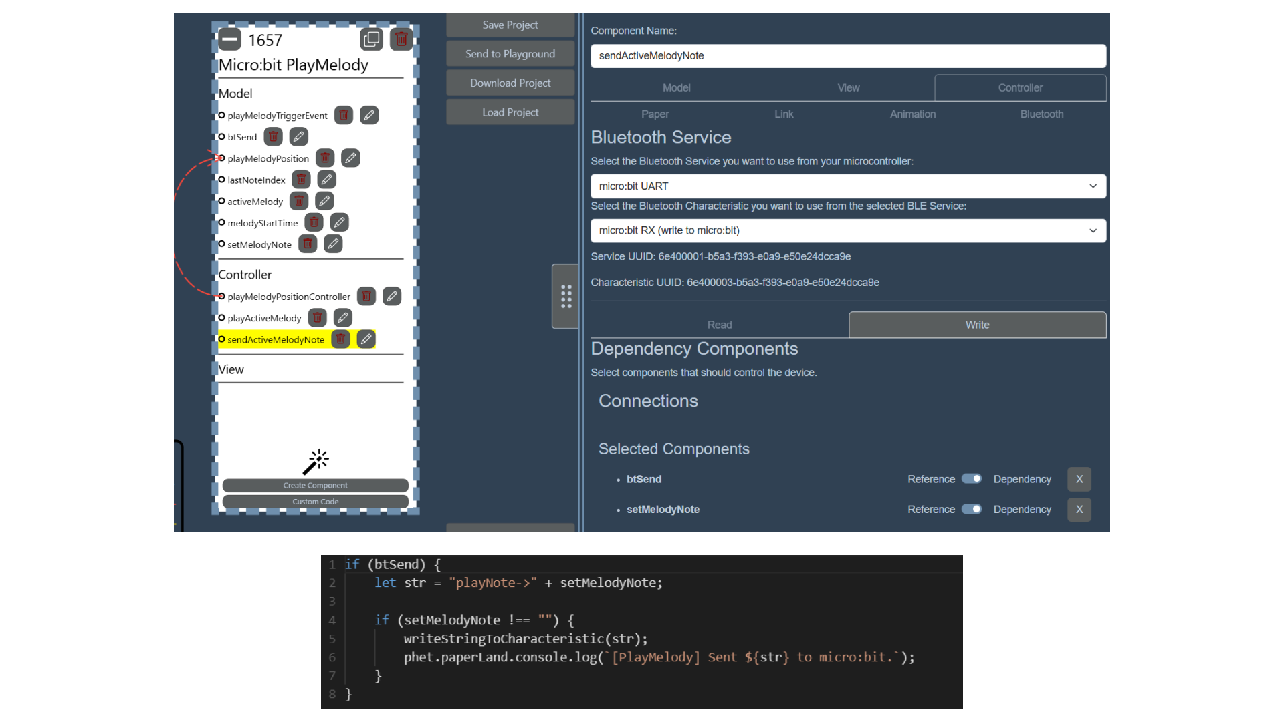The height and width of the screenshot is (722, 1284).
Task: Switch to the Model tab
Action: pyautogui.click(x=676, y=87)
